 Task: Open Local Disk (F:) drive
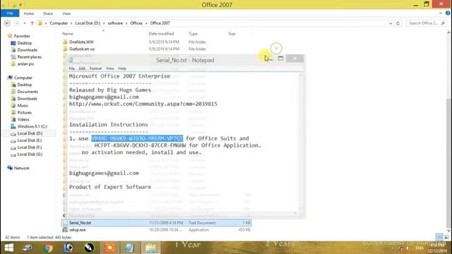click(30, 147)
